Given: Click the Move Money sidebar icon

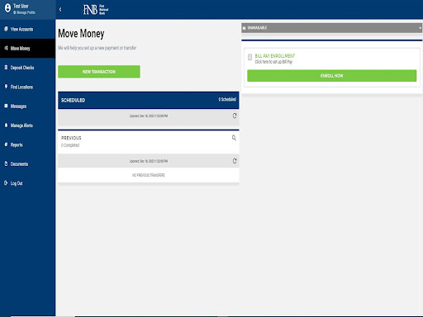Looking at the screenshot, I should (6, 48).
